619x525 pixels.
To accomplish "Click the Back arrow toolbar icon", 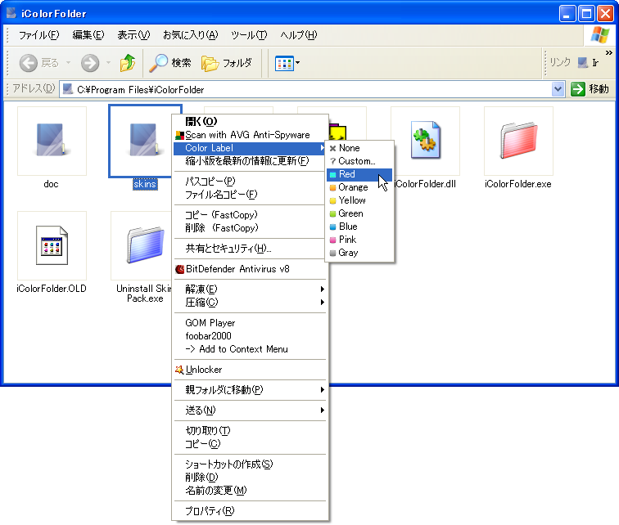I will click(29, 63).
